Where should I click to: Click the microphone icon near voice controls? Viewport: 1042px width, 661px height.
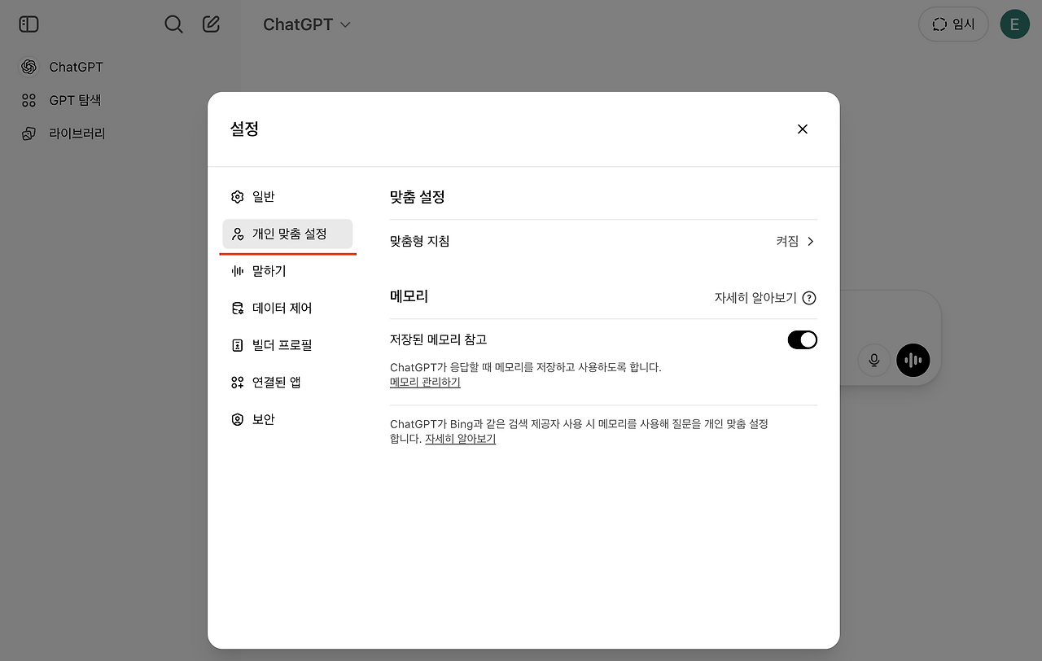point(873,360)
